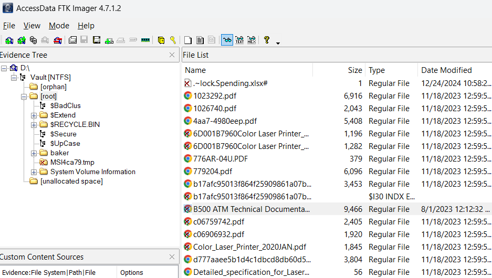Select $UpCase in the Evidence Tree
Viewport: 492px width, 278px height.
click(x=65, y=143)
